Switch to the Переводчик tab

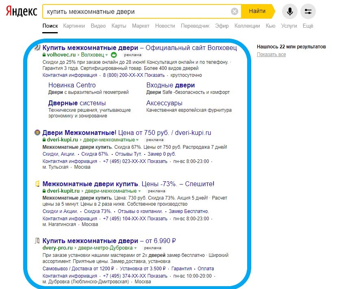(195, 26)
